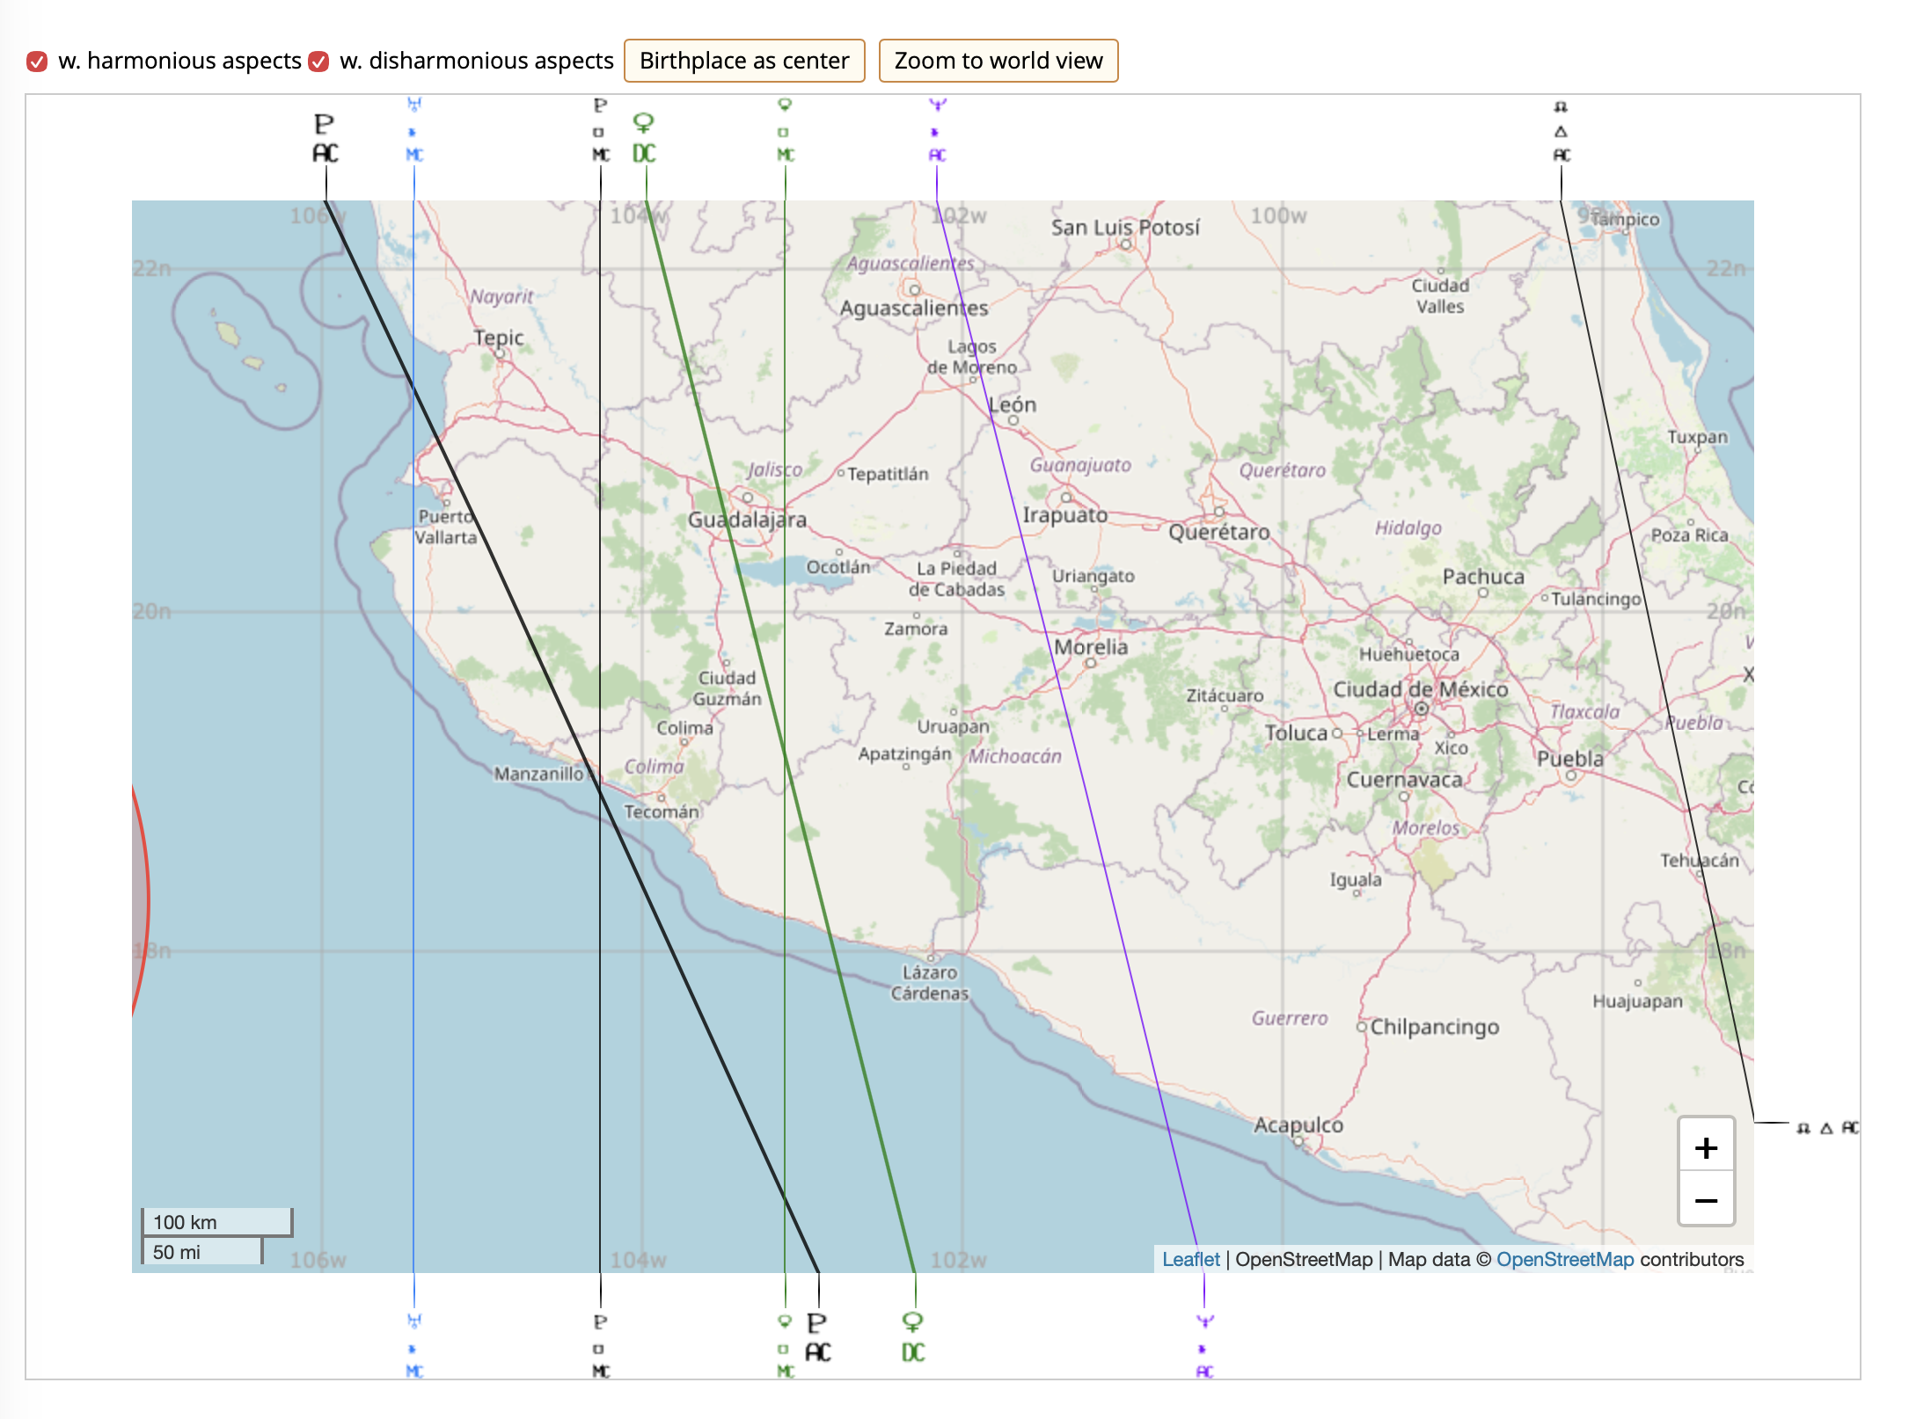Select the green Venus square MC marker

[x=783, y=130]
